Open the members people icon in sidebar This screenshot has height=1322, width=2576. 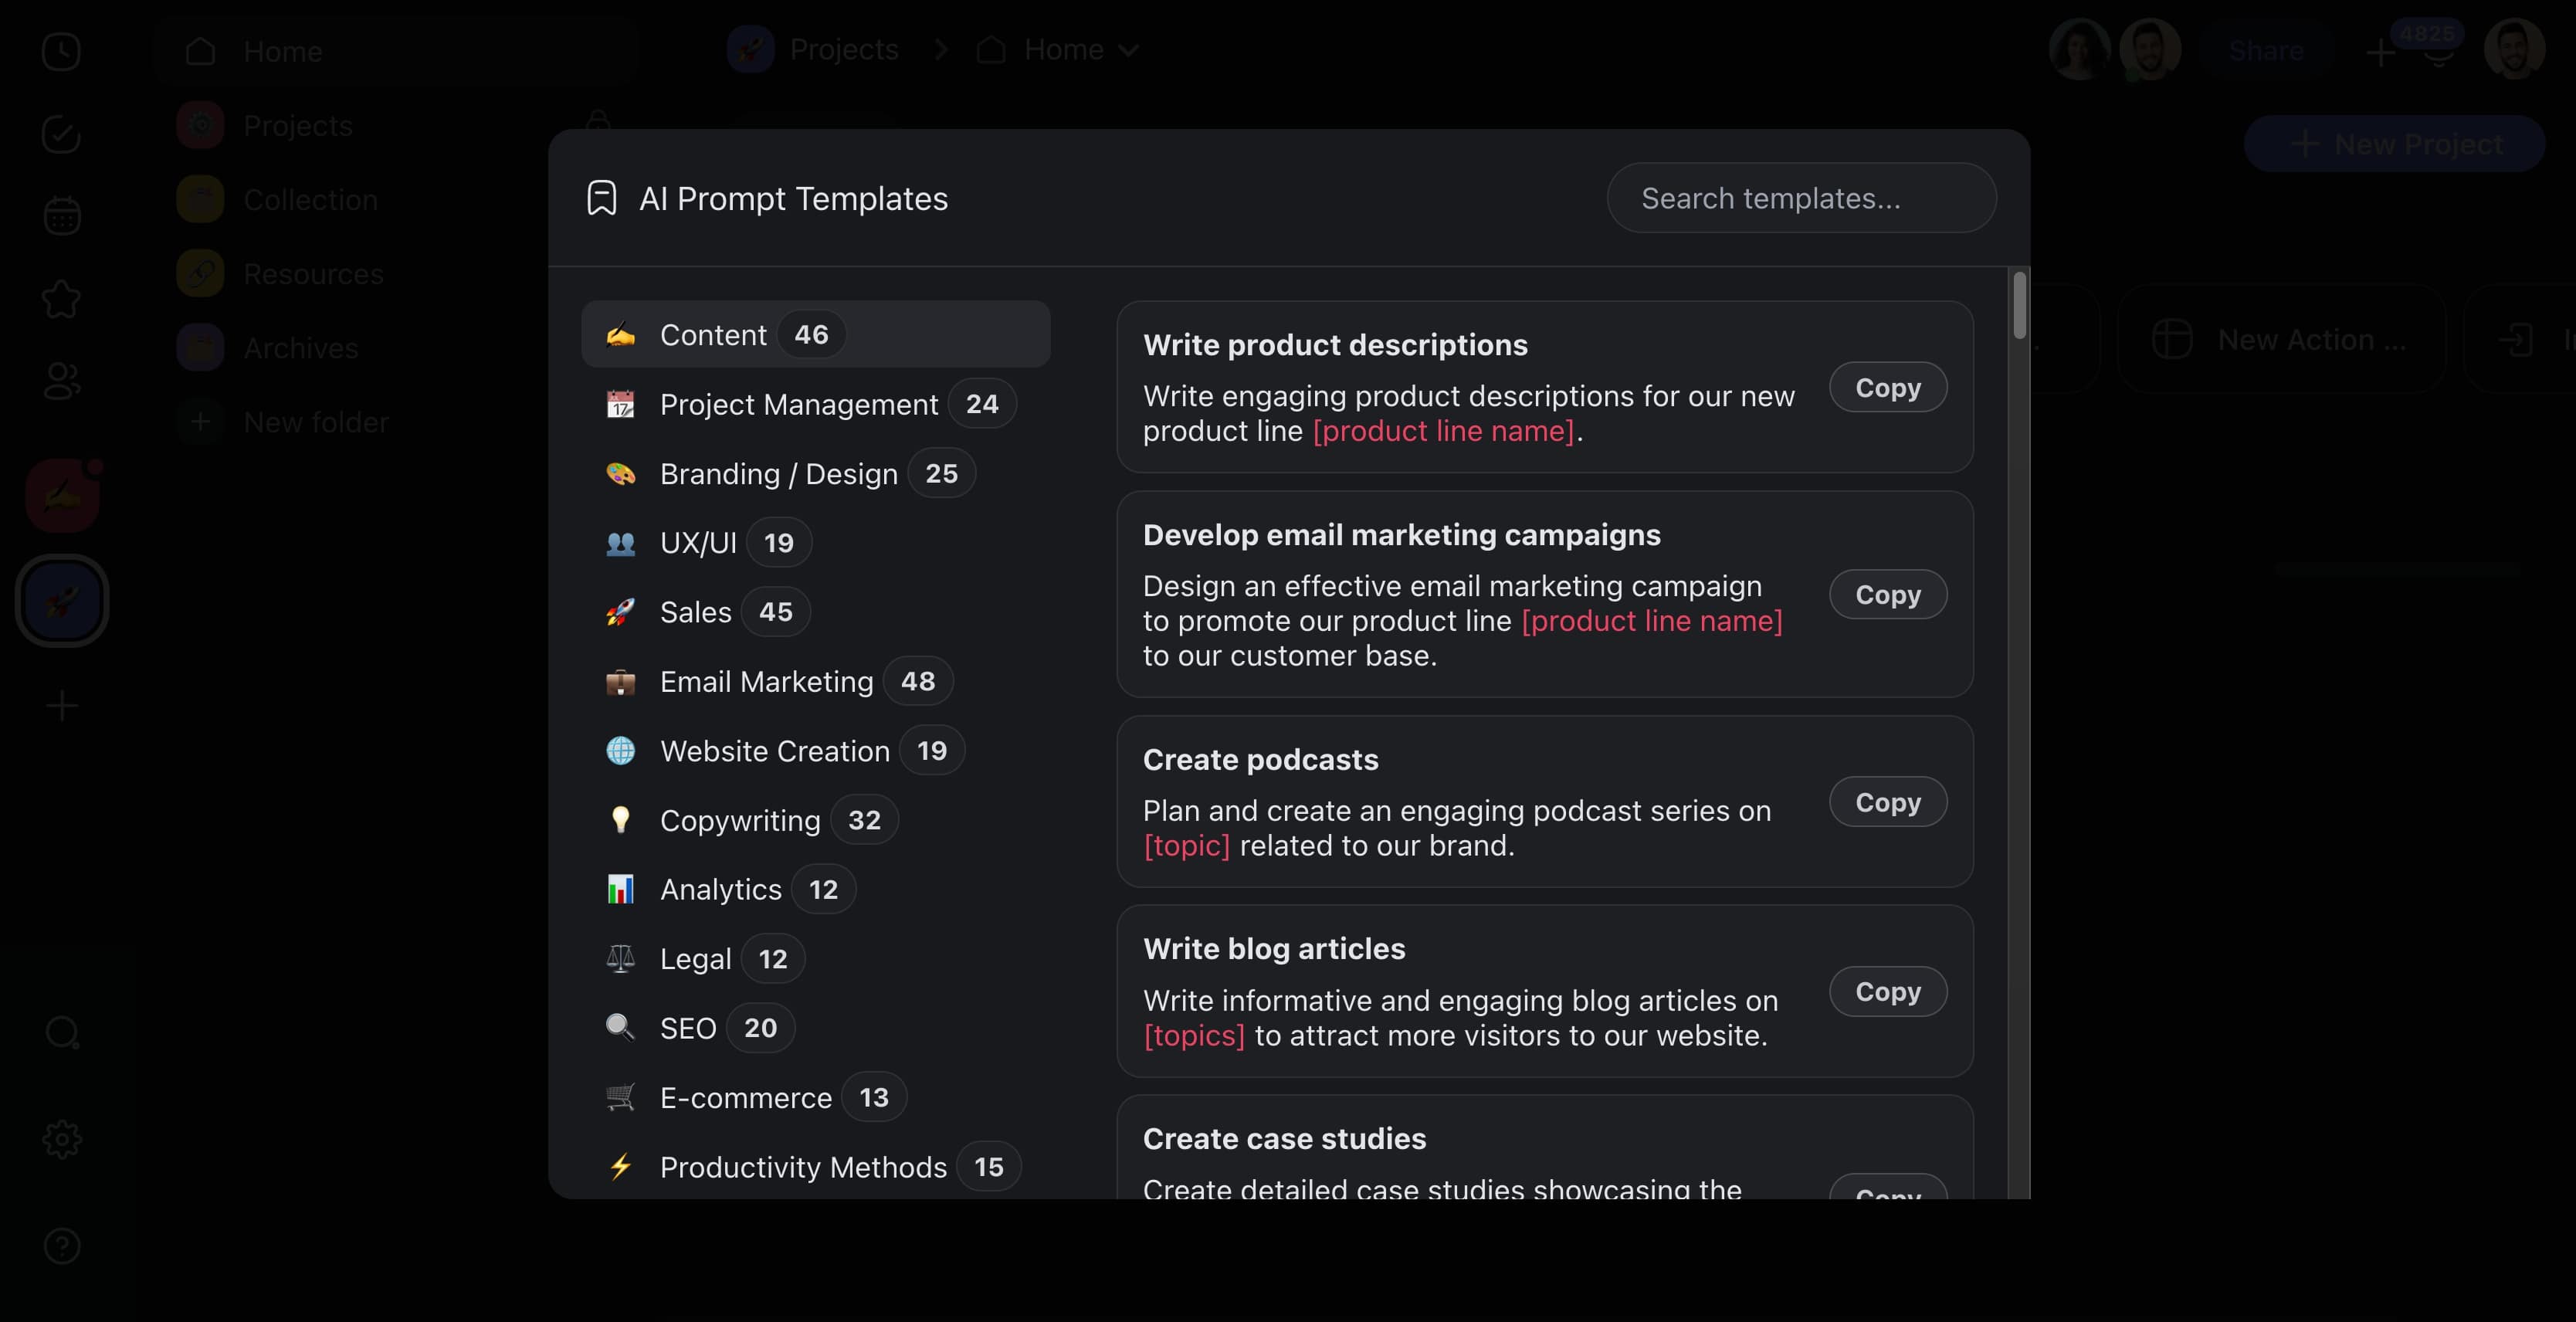pos(61,380)
